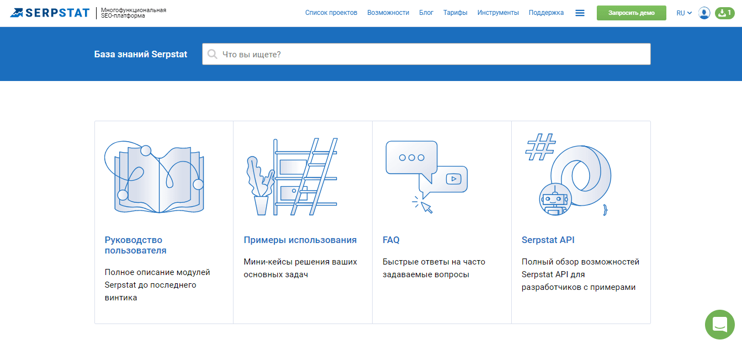The width and height of the screenshot is (742, 345).
Task: Open the chat widget bubble
Action: point(720,325)
